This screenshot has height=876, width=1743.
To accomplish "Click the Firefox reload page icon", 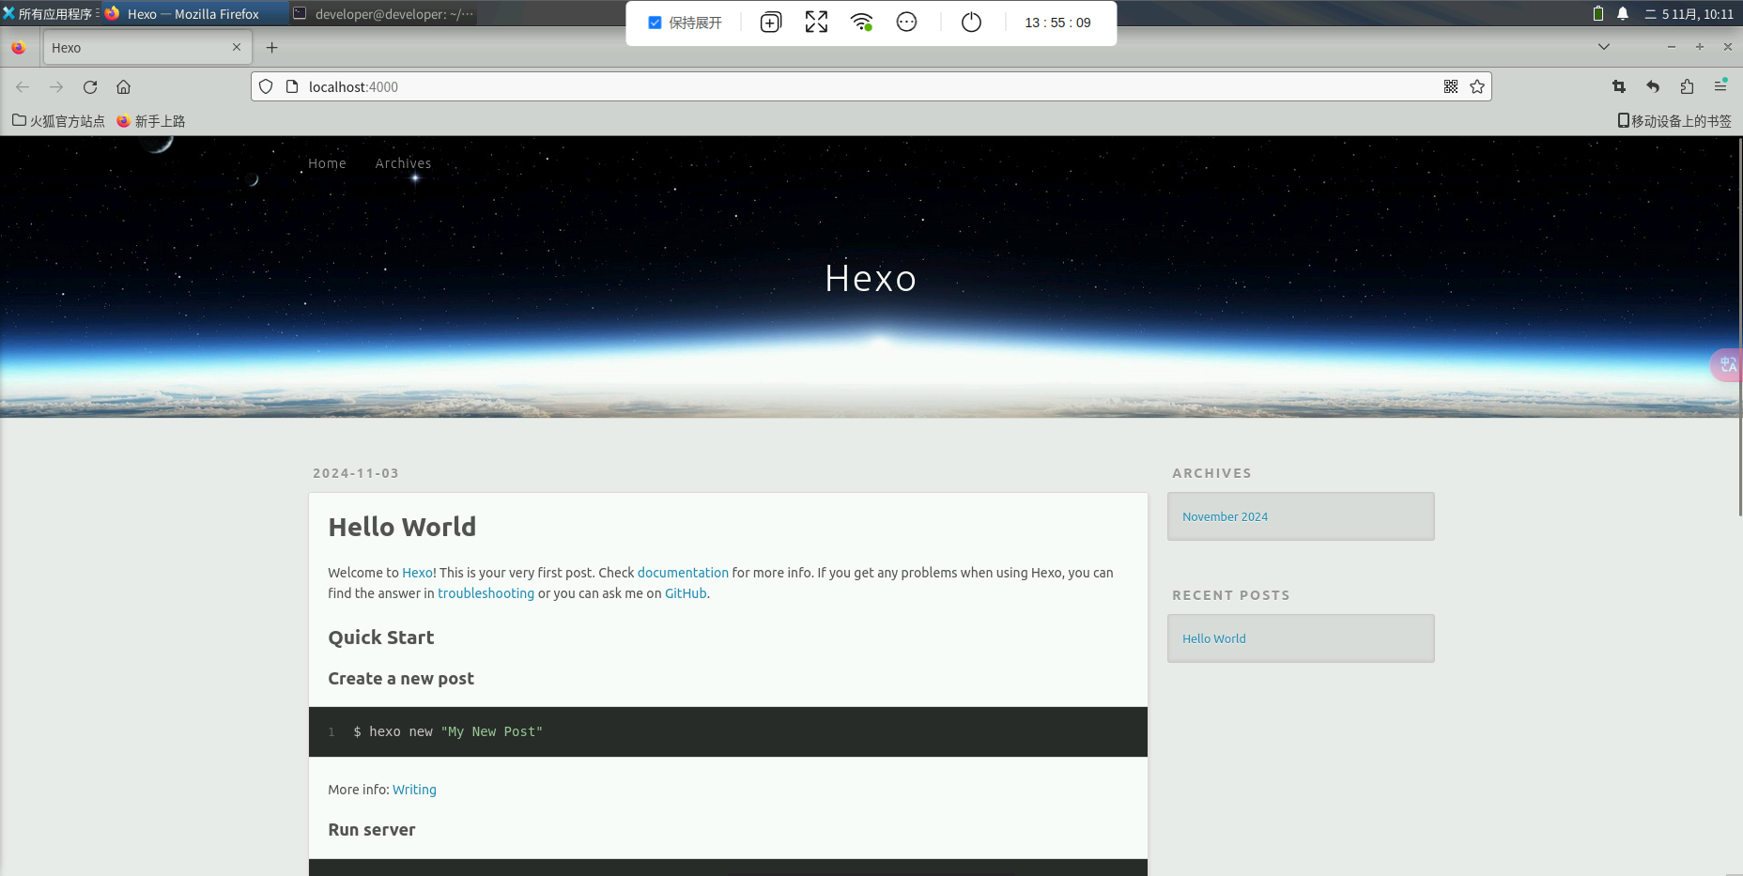I will pyautogui.click(x=90, y=87).
